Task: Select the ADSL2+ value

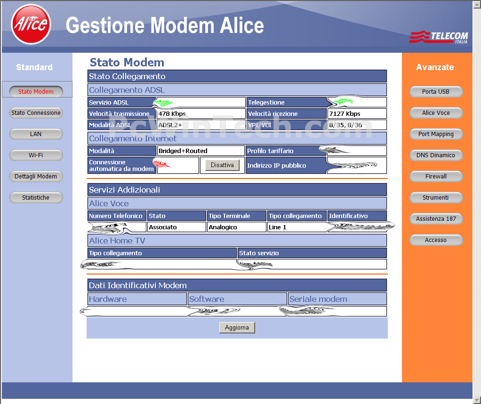Action: [170, 125]
